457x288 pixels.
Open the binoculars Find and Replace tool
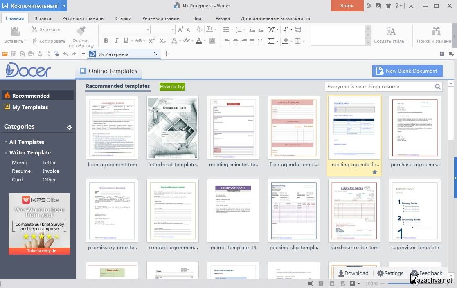[x=436, y=31]
